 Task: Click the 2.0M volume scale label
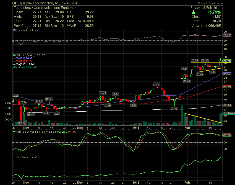pyautogui.click(x=8, y=103)
